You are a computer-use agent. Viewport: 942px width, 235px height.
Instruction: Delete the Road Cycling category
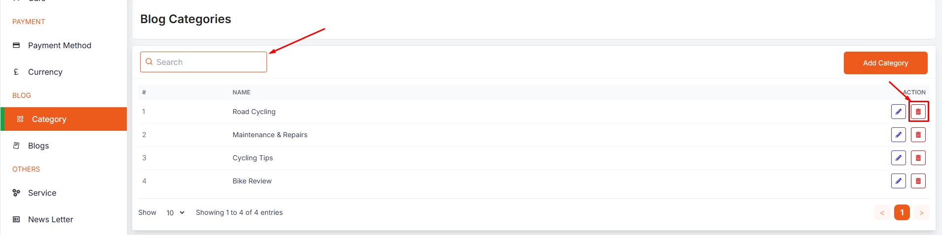tap(918, 112)
